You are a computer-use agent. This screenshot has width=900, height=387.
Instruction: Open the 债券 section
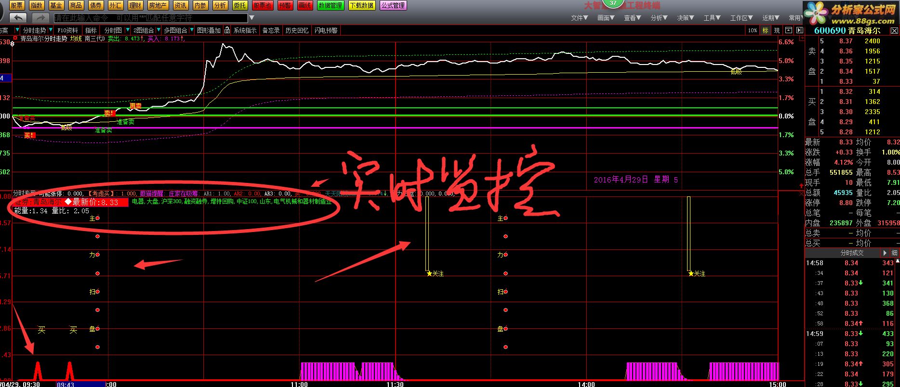[x=96, y=5]
